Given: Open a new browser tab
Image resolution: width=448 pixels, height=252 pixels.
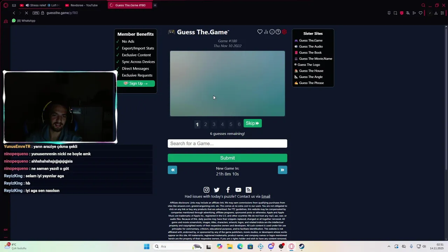Looking at the screenshot, I should pyautogui.click(x=155, y=5).
